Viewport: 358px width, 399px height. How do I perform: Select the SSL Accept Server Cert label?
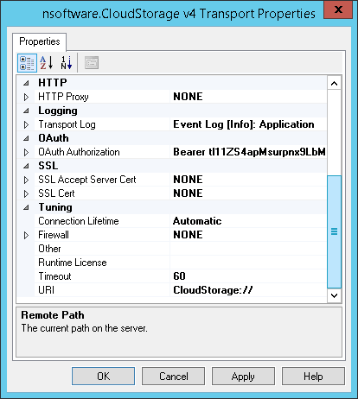pyautogui.click(x=87, y=180)
